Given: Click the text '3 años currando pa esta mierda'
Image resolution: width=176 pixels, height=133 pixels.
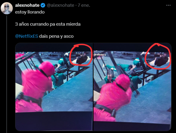Looking at the screenshot, I should tap(48, 24).
